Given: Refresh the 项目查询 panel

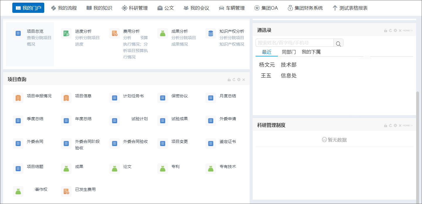Looking at the screenshot, I should (x=234, y=79).
